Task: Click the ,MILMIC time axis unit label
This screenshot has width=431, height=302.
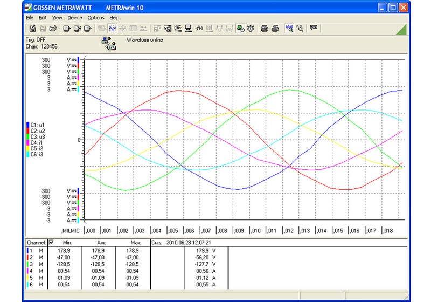Action: click(x=71, y=231)
